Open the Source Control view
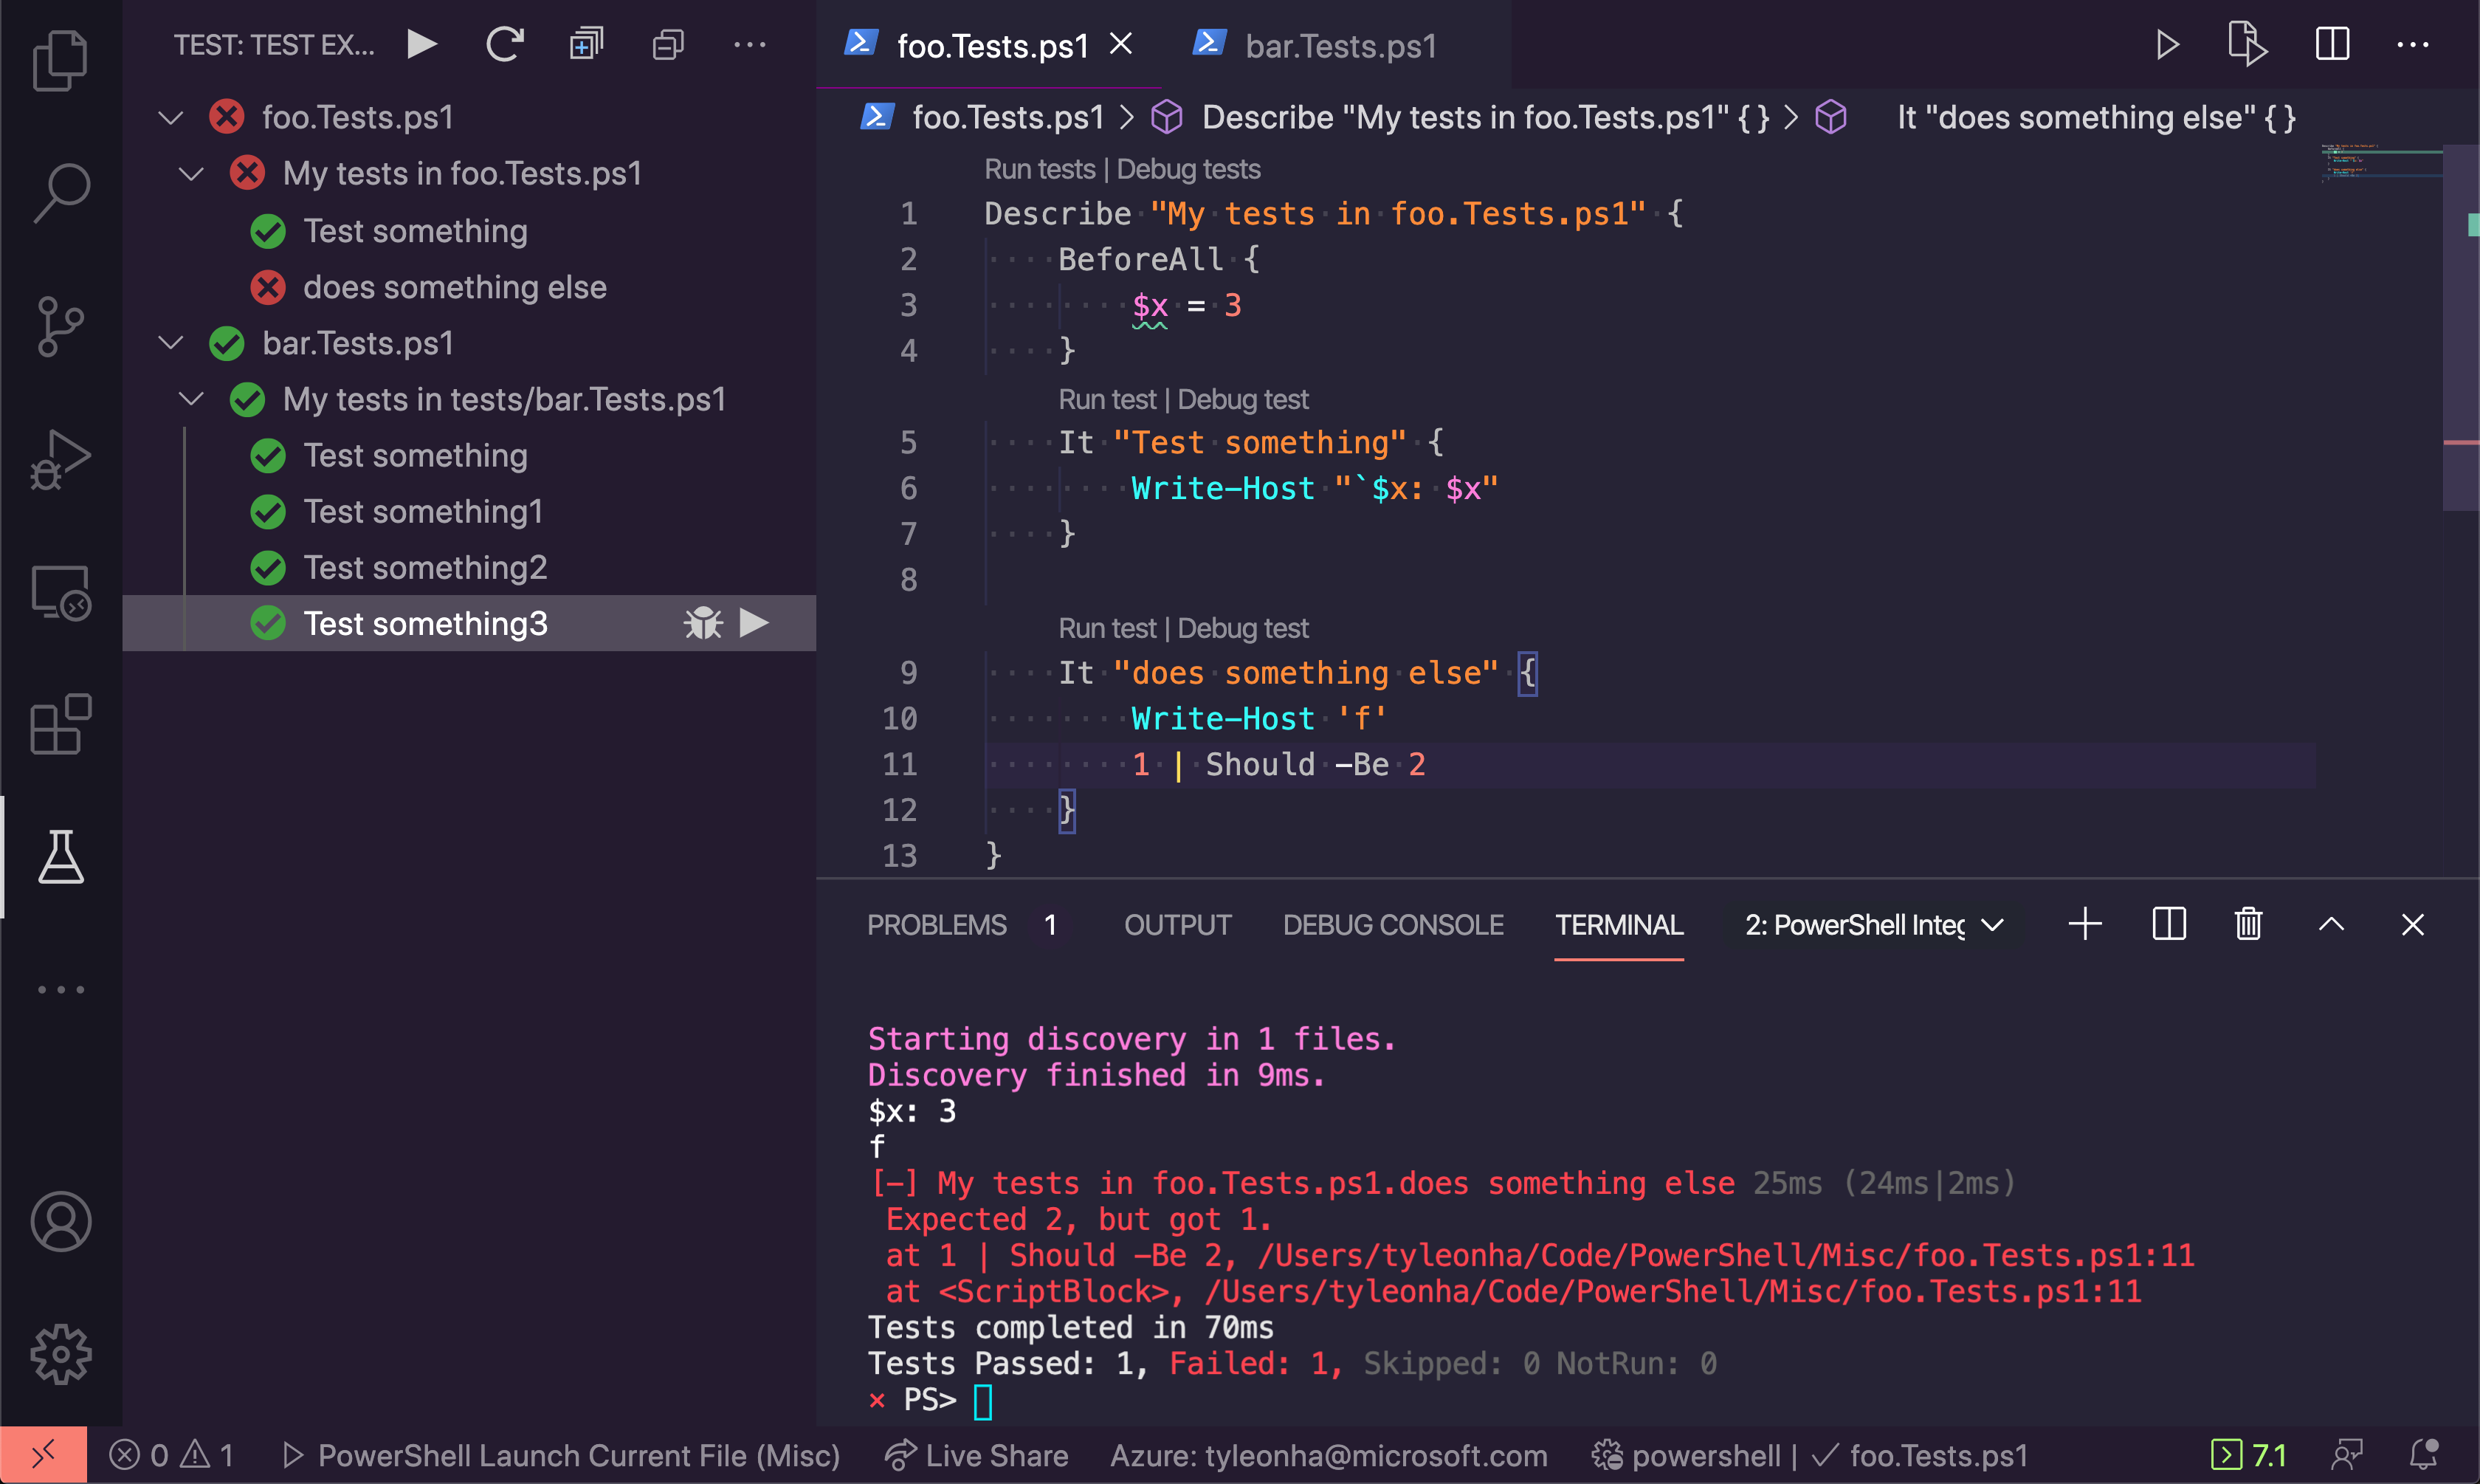The height and width of the screenshot is (1484, 2480). [62, 326]
